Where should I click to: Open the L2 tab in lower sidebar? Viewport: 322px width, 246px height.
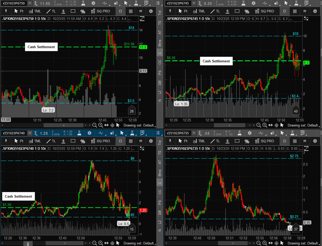pos(160,222)
